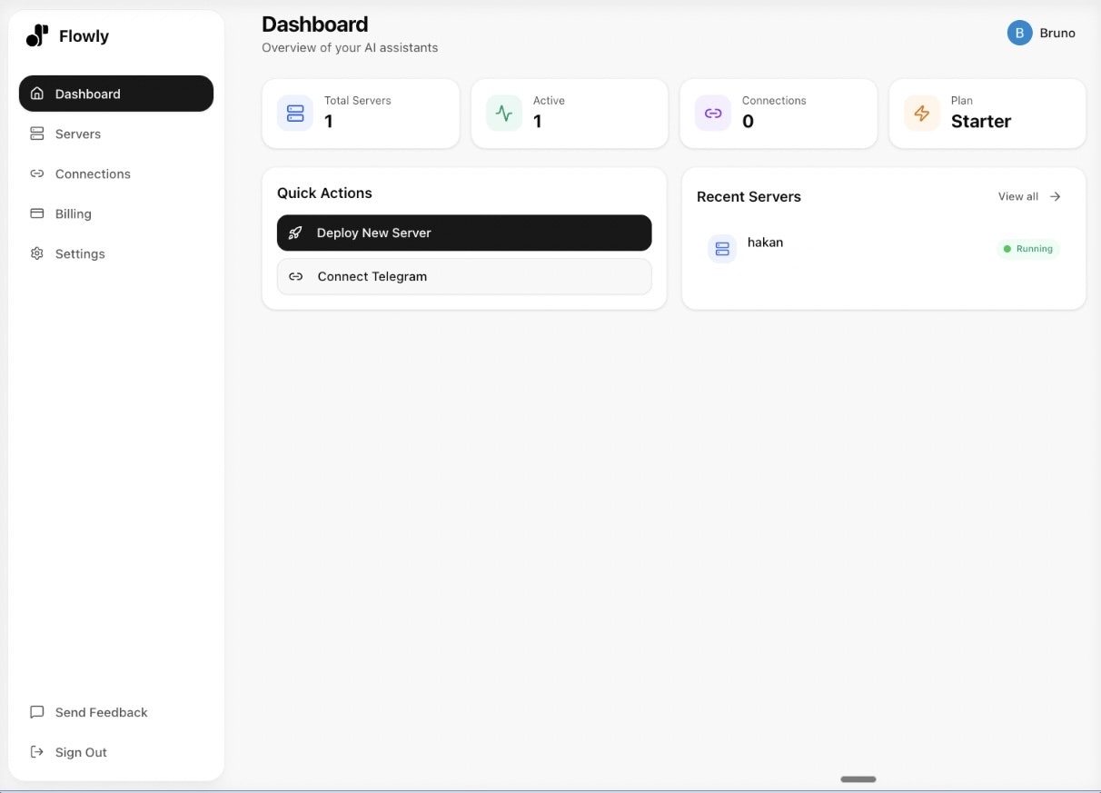
Task: Open Billing via the card icon
Action: pos(36,213)
